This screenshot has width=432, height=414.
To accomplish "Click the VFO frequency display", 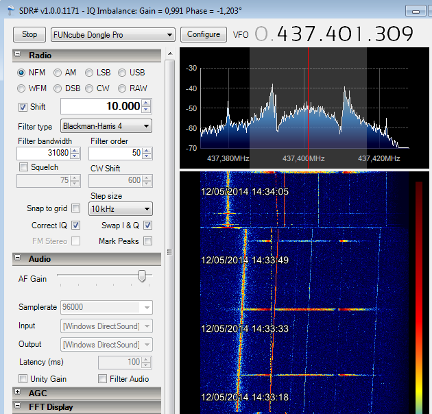I will tap(335, 34).
